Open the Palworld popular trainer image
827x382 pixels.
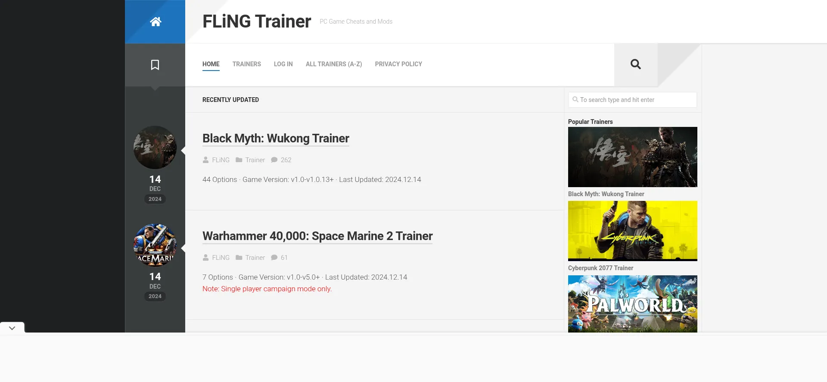633,304
